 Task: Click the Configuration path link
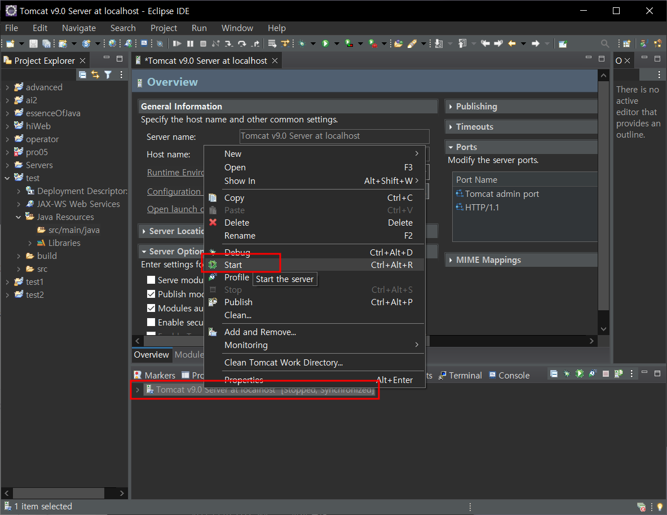pyautogui.click(x=174, y=192)
